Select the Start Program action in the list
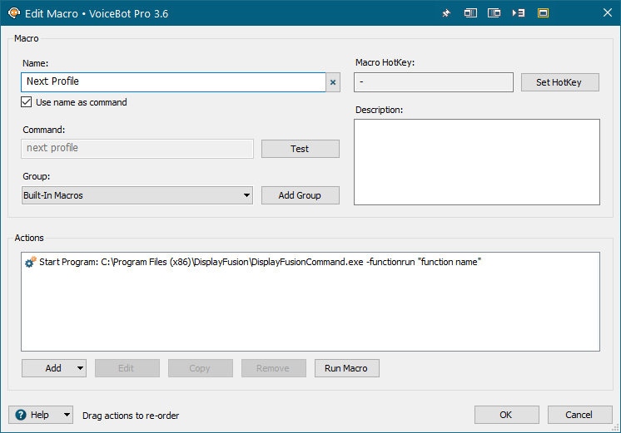This screenshot has height=433, width=621. (260, 263)
